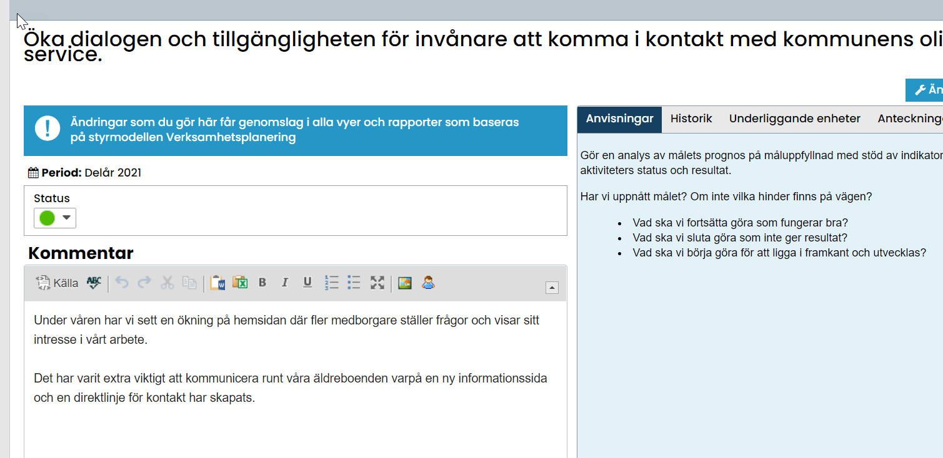
Task: Click the 'Gör en analys av målets prognos' text
Action: pos(761,163)
